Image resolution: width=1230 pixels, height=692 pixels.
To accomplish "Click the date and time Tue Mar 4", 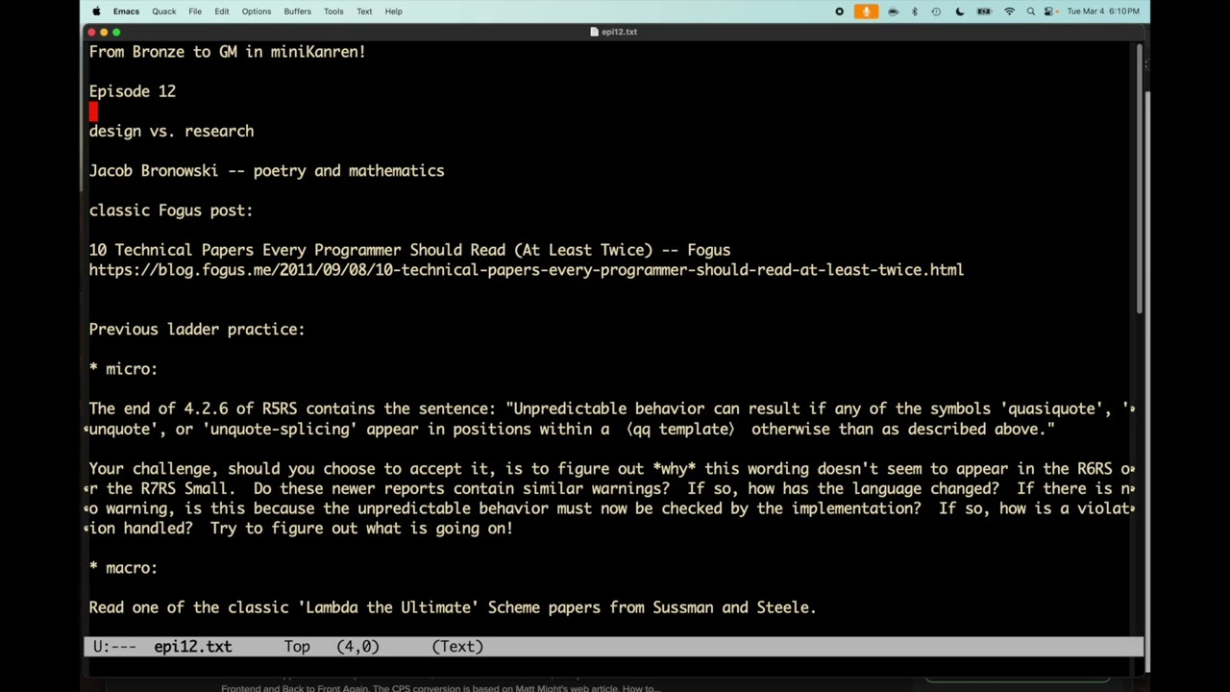I will [1103, 12].
